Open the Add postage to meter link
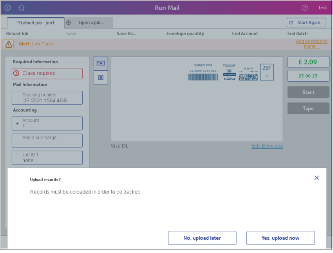The width and height of the screenshot is (333, 253). pyautogui.click(x=311, y=44)
